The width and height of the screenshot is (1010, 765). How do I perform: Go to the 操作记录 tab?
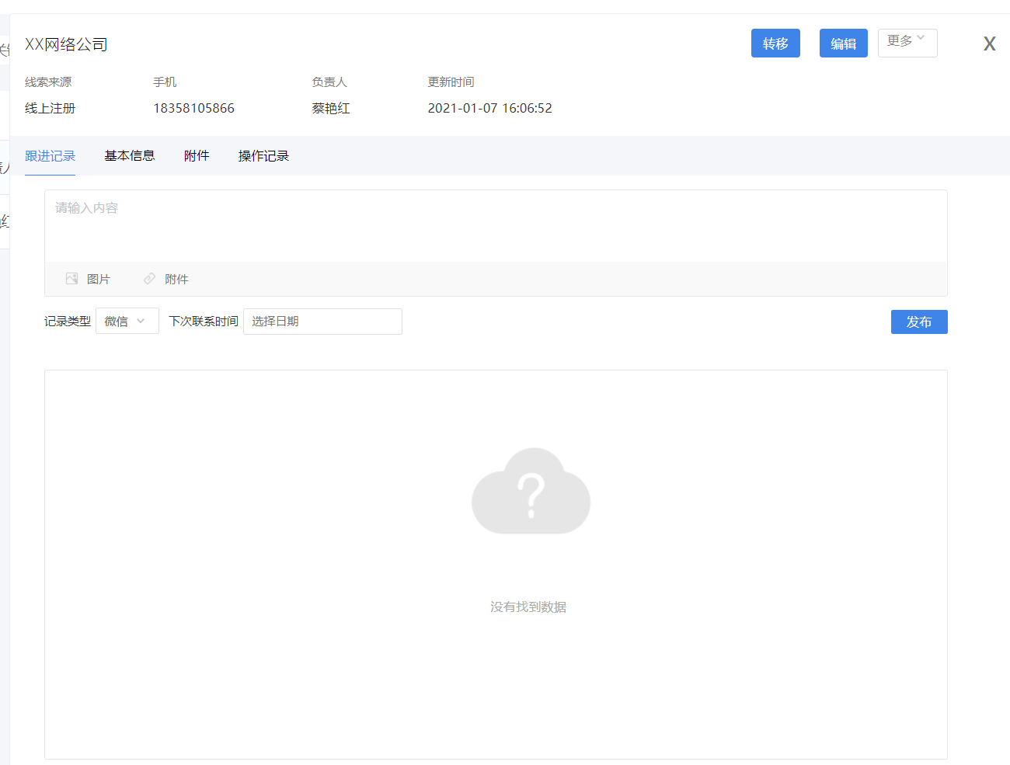263,156
